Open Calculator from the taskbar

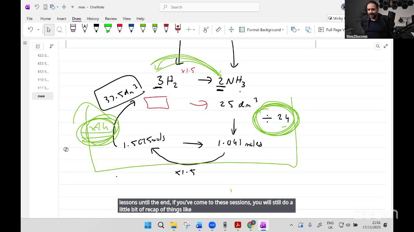point(225,225)
